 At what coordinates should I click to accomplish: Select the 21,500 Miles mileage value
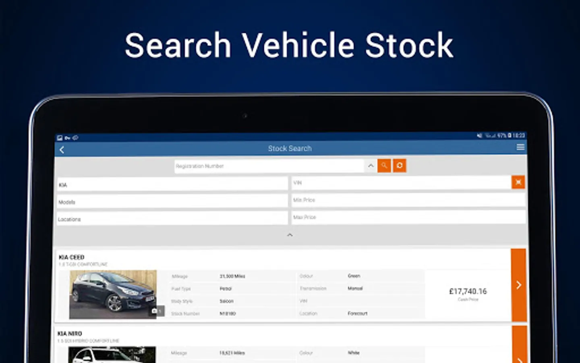[x=232, y=276]
